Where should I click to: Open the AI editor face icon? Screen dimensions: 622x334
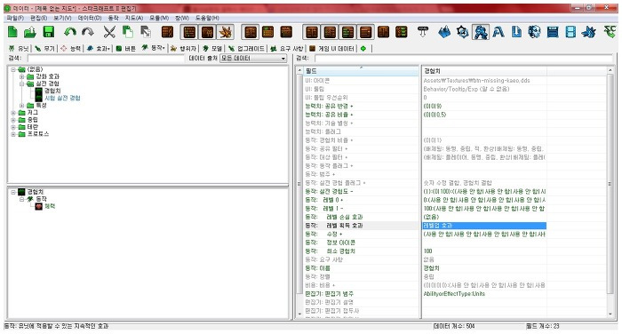point(534,32)
